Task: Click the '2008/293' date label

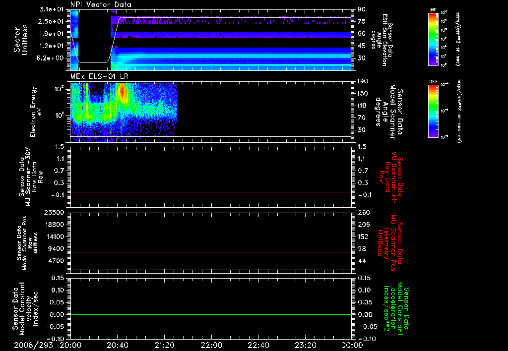Action: [x=33, y=345]
